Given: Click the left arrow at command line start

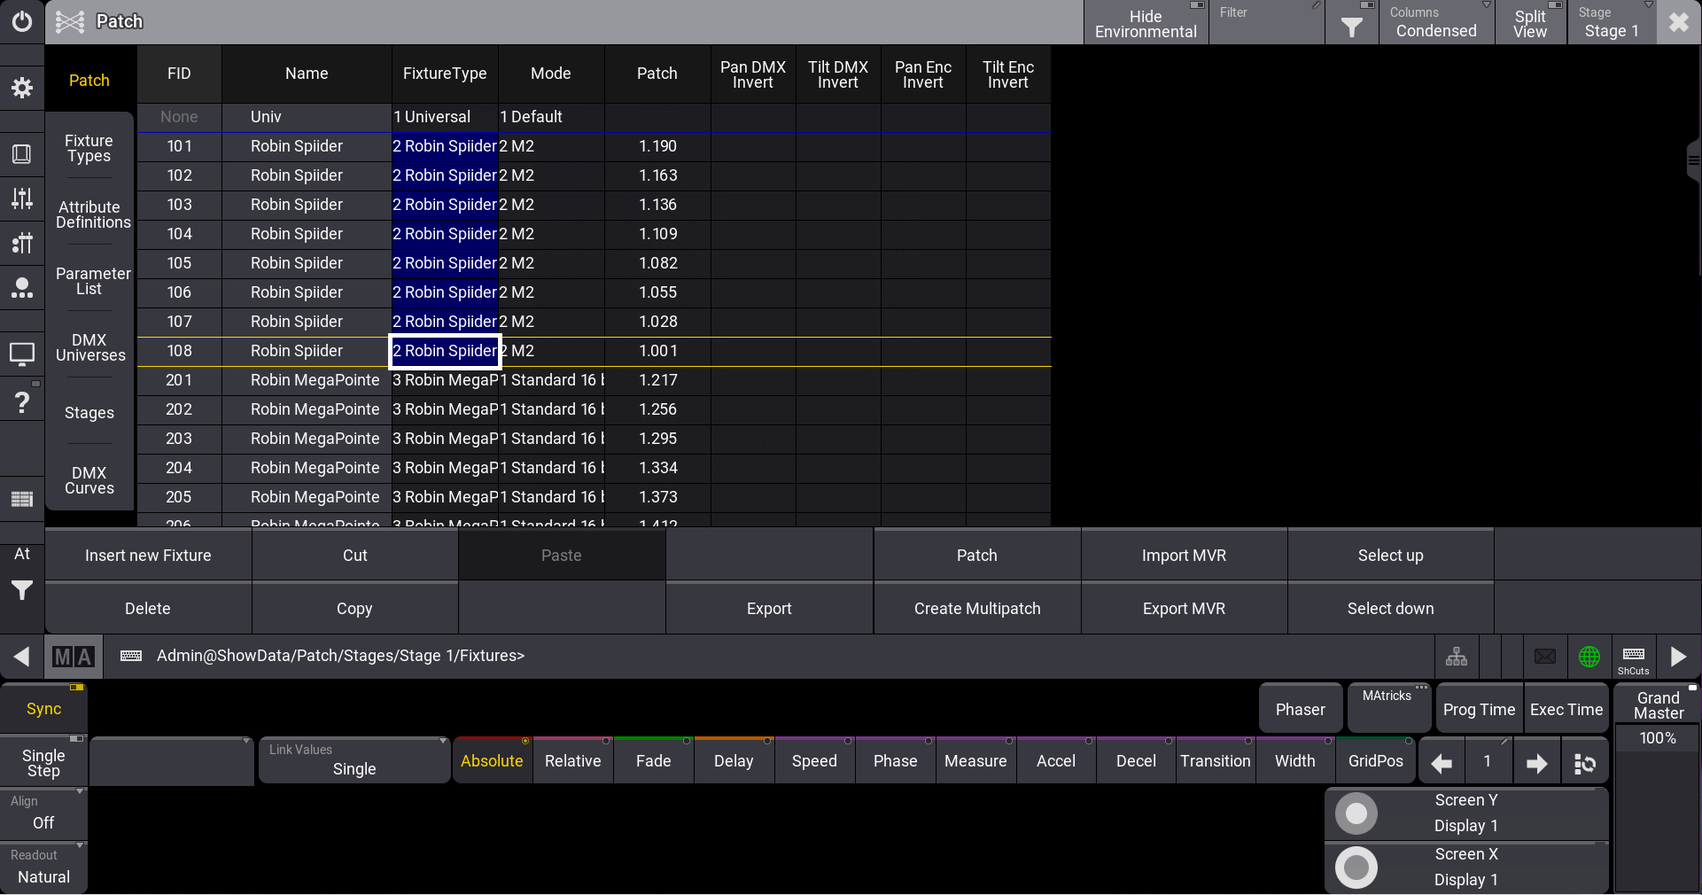Looking at the screenshot, I should (x=22, y=657).
